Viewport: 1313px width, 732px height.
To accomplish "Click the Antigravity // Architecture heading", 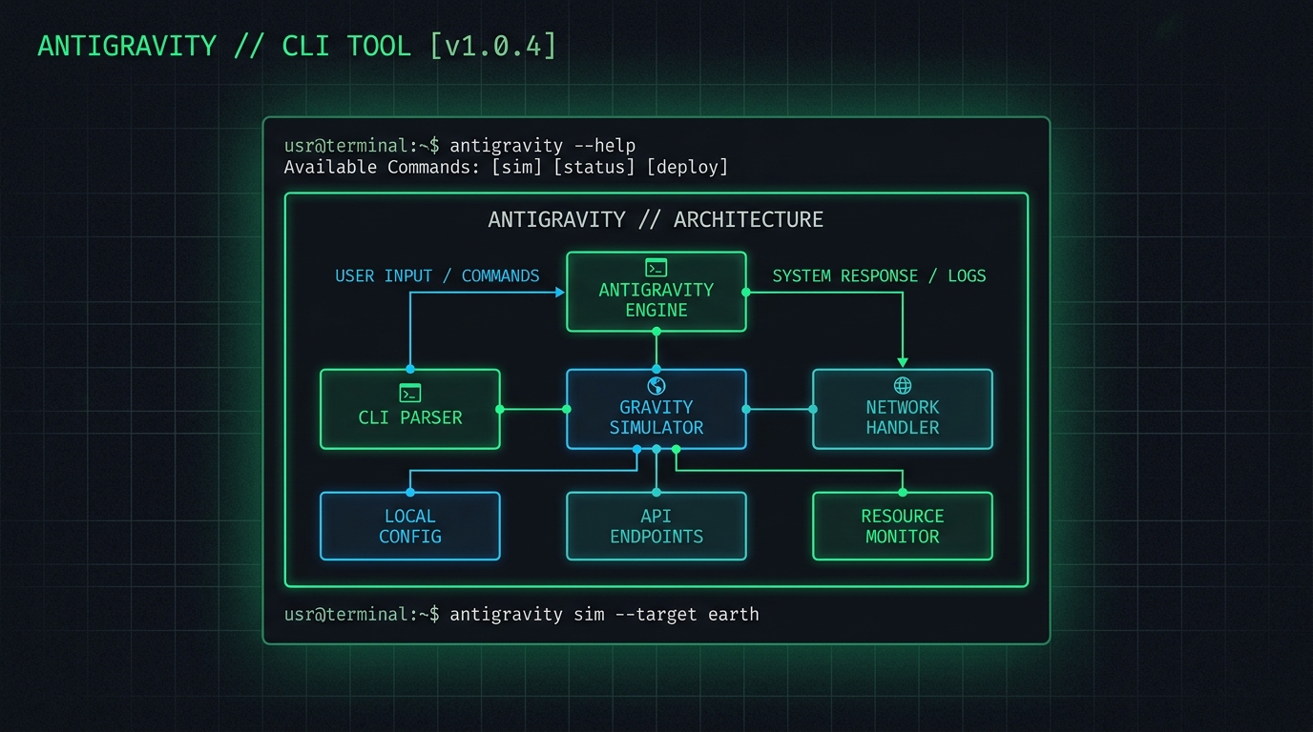I will (656, 219).
